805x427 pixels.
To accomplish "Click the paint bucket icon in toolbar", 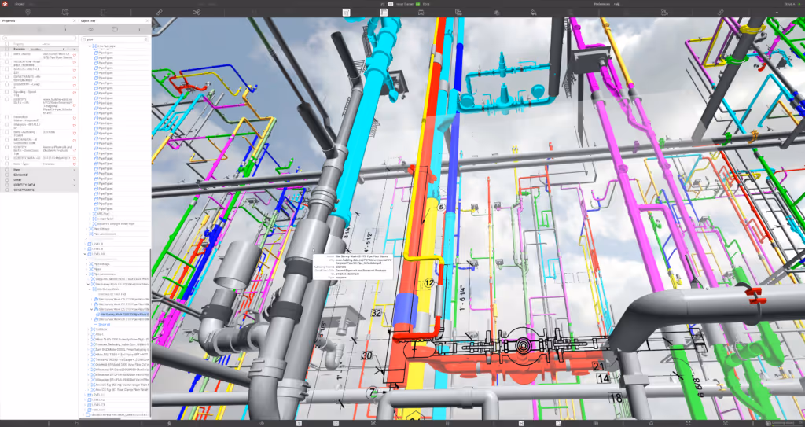I will coord(534,13).
